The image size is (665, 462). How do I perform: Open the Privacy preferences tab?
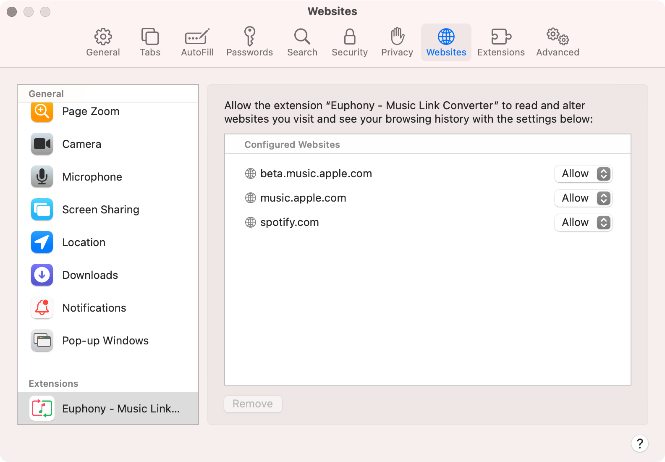(397, 42)
